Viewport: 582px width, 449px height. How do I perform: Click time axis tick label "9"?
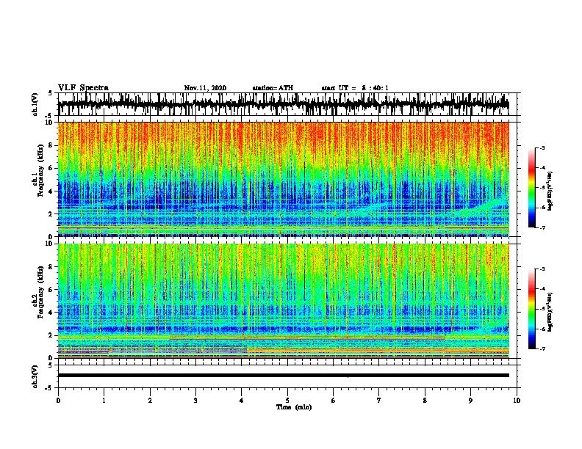coord(470,400)
